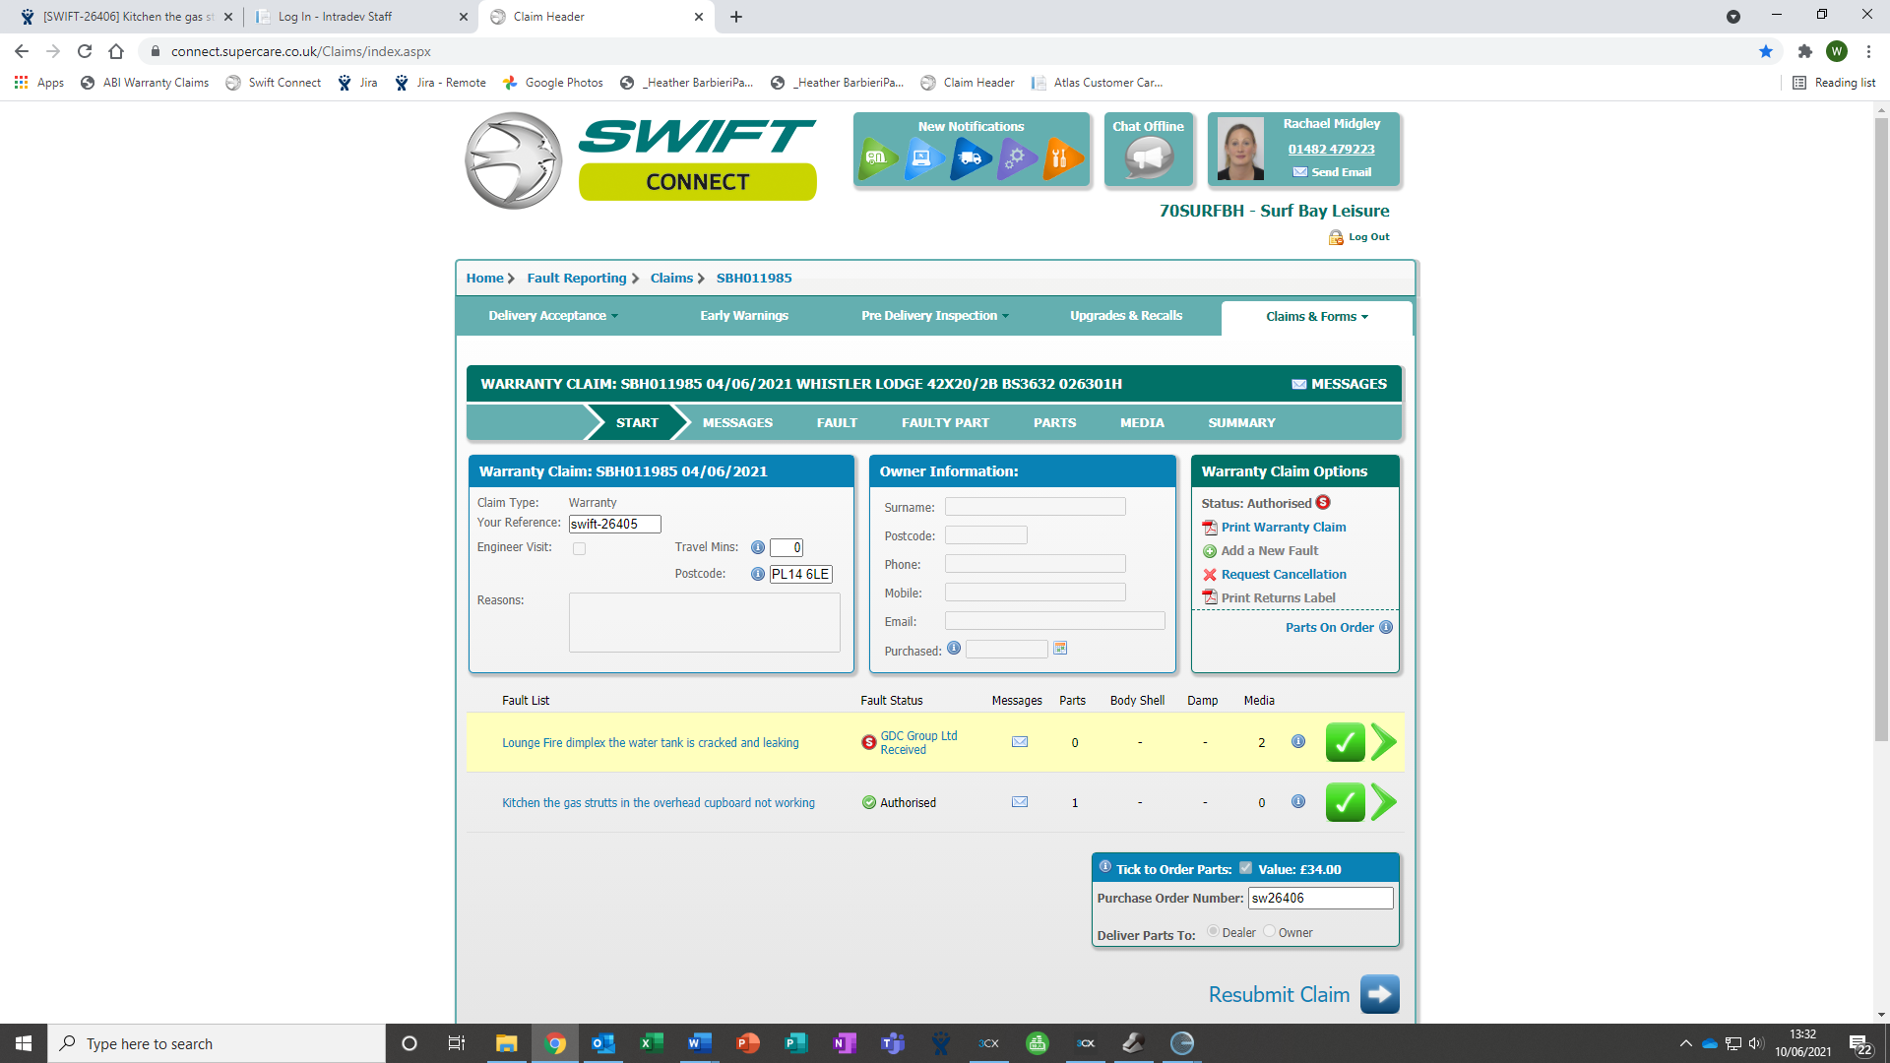
Task: Click the delivery truck notification icon
Action: (970, 158)
